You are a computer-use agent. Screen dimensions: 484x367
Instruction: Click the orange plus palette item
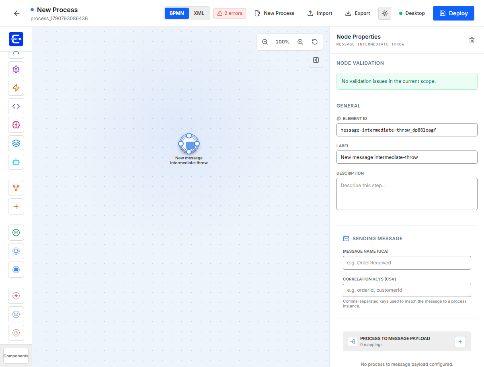(x=16, y=206)
